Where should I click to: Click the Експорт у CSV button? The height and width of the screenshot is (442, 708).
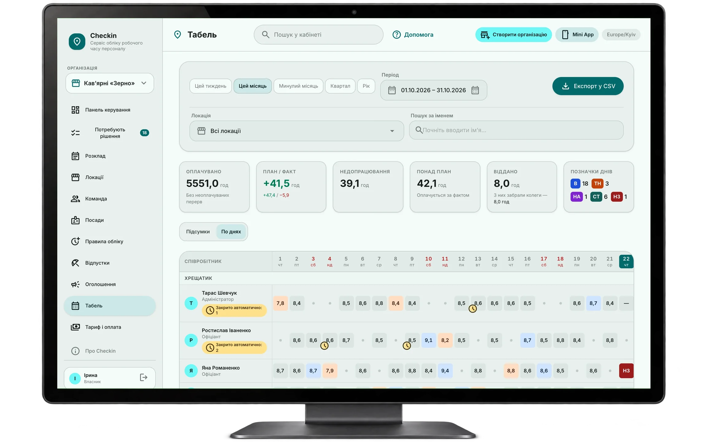click(x=588, y=86)
